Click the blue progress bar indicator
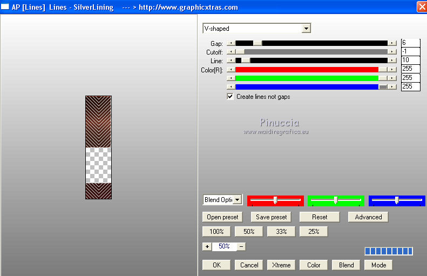This screenshot has height=276, width=427. click(x=389, y=251)
